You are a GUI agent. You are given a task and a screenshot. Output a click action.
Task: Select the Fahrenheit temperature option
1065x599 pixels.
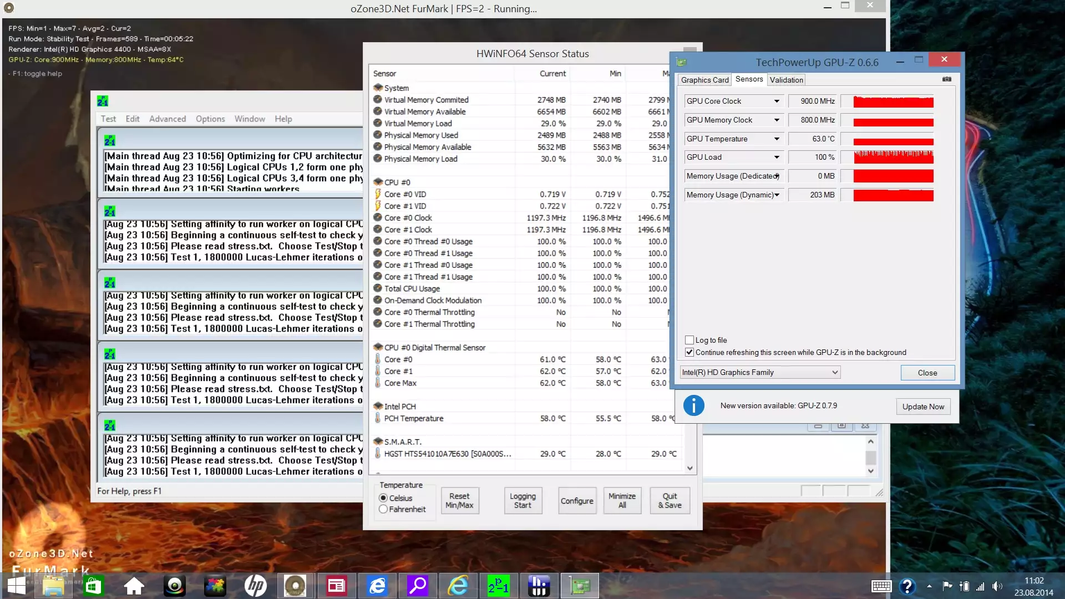[383, 509]
